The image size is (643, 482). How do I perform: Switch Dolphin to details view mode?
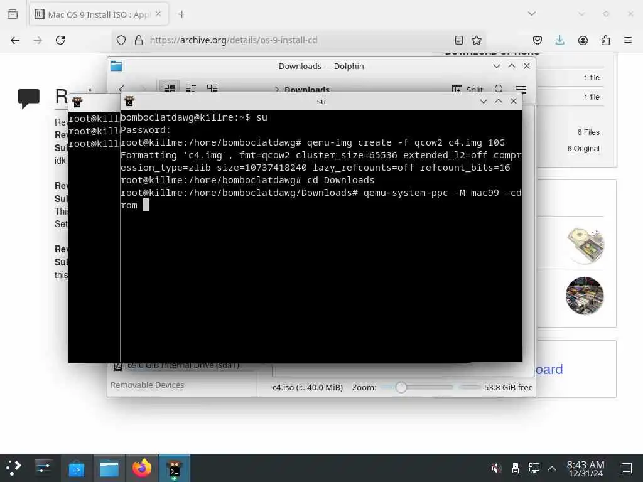212,88
